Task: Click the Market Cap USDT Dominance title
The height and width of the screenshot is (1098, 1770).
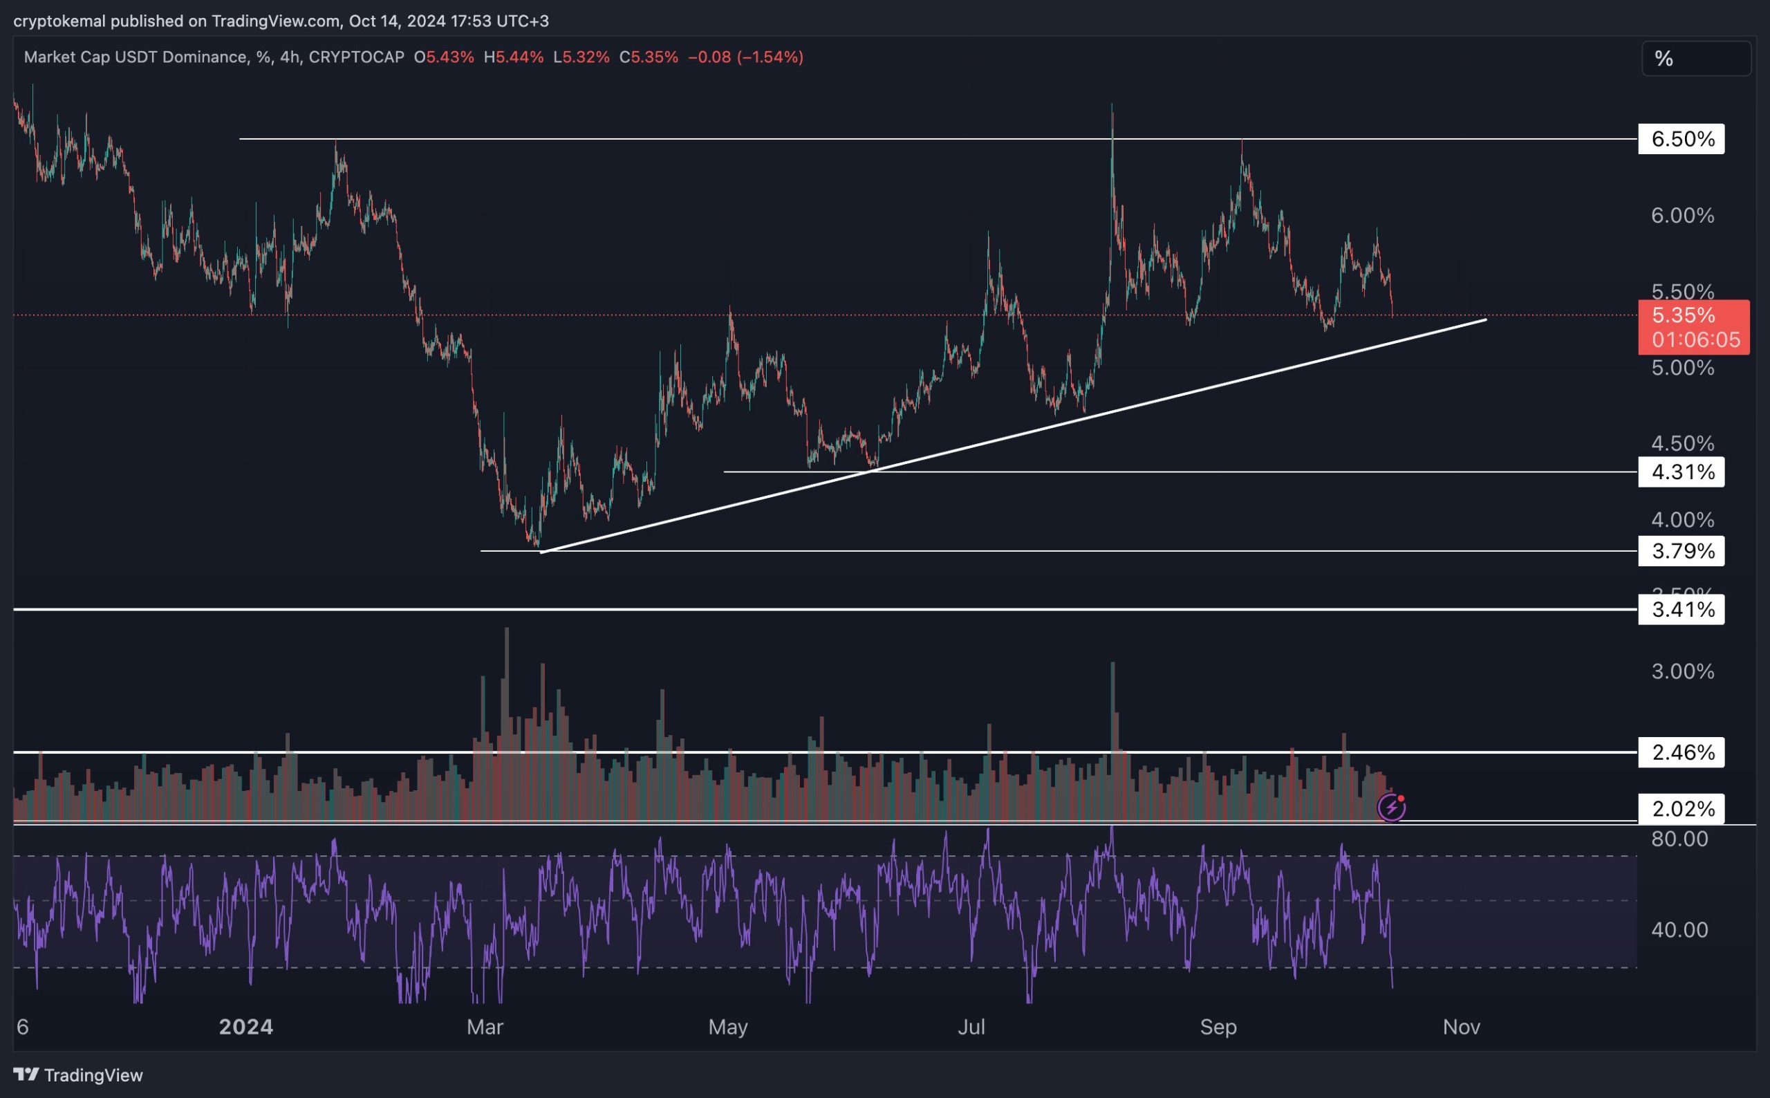Action: [135, 57]
